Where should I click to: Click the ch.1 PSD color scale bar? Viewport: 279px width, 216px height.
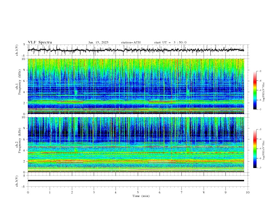tap(255, 90)
